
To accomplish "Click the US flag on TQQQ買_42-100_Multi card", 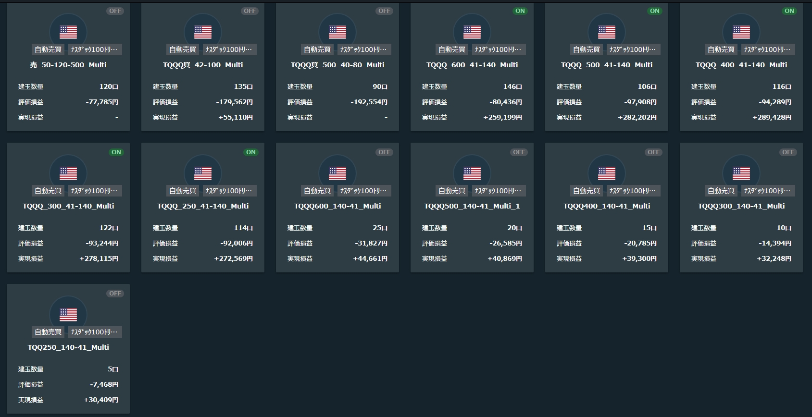I will point(203,32).
